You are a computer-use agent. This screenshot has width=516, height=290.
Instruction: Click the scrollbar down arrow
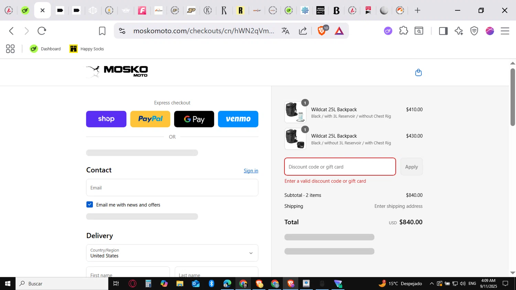click(513, 273)
